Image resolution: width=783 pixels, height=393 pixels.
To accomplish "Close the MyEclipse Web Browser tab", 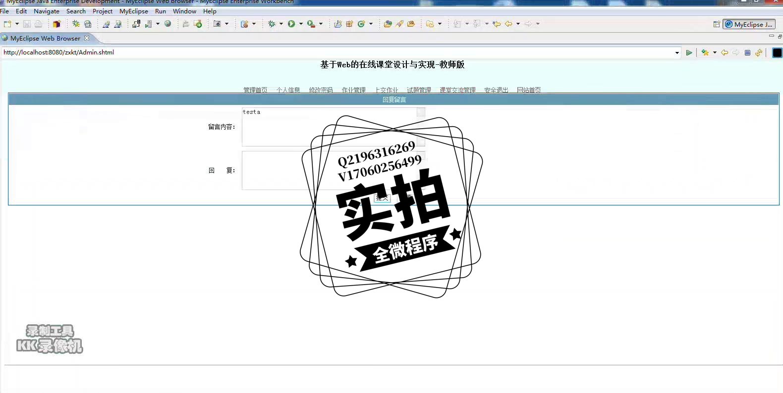I will [x=87, y=38].
